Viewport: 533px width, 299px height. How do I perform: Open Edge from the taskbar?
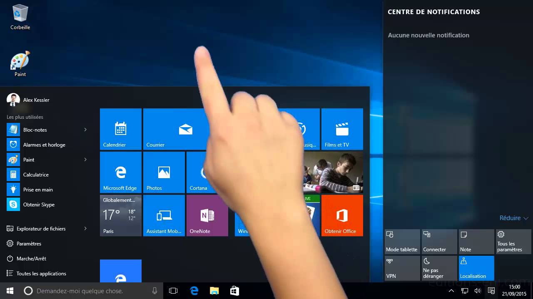click(194, 291)
